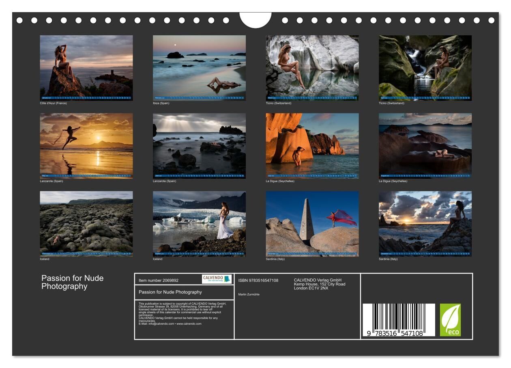
Task: Open the La Digue orange granite thumbnail
Action: 312,145
